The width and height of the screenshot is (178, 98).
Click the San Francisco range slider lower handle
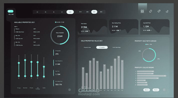click(38, 75)
